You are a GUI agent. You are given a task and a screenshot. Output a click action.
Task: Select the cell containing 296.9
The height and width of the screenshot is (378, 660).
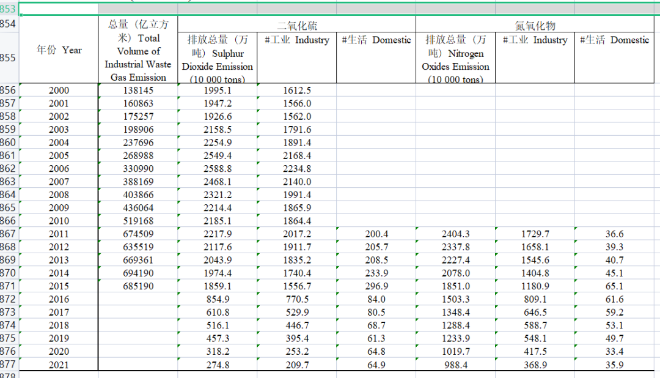pos(376,286)
